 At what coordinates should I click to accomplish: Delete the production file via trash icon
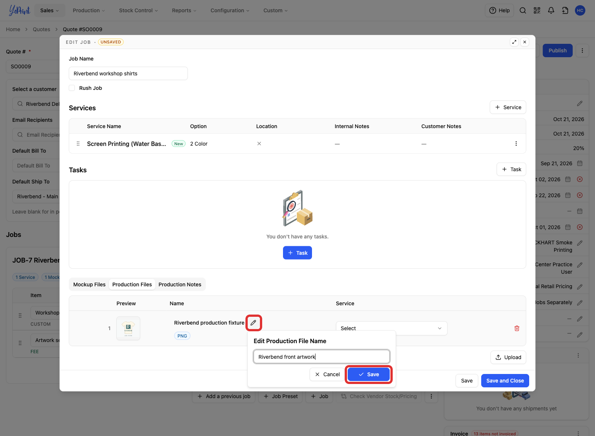point(517,328)
